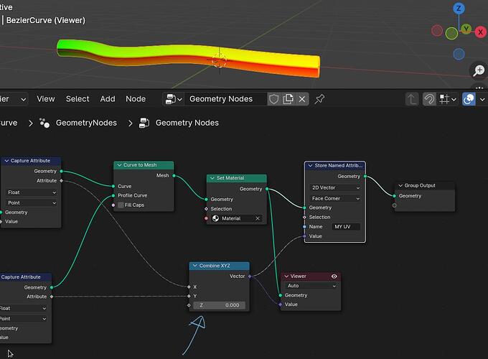Click the red X axis gizmo handle
Image resolution: width=488 pixels, height=359 pixels.
point(480,32)
